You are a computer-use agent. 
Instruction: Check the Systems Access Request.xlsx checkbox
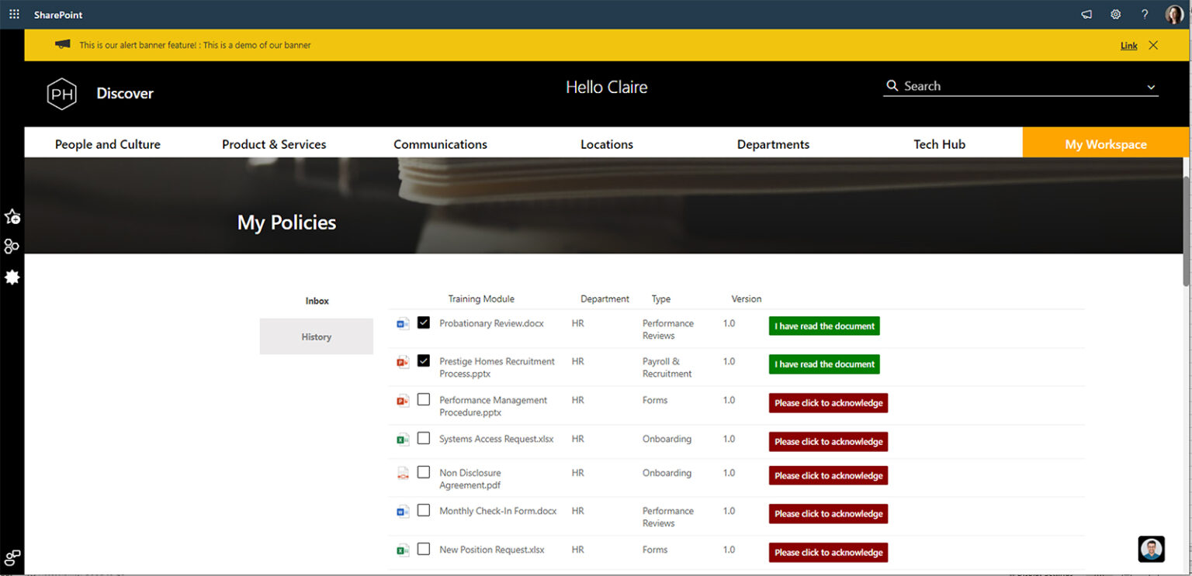tap(423, 438)
